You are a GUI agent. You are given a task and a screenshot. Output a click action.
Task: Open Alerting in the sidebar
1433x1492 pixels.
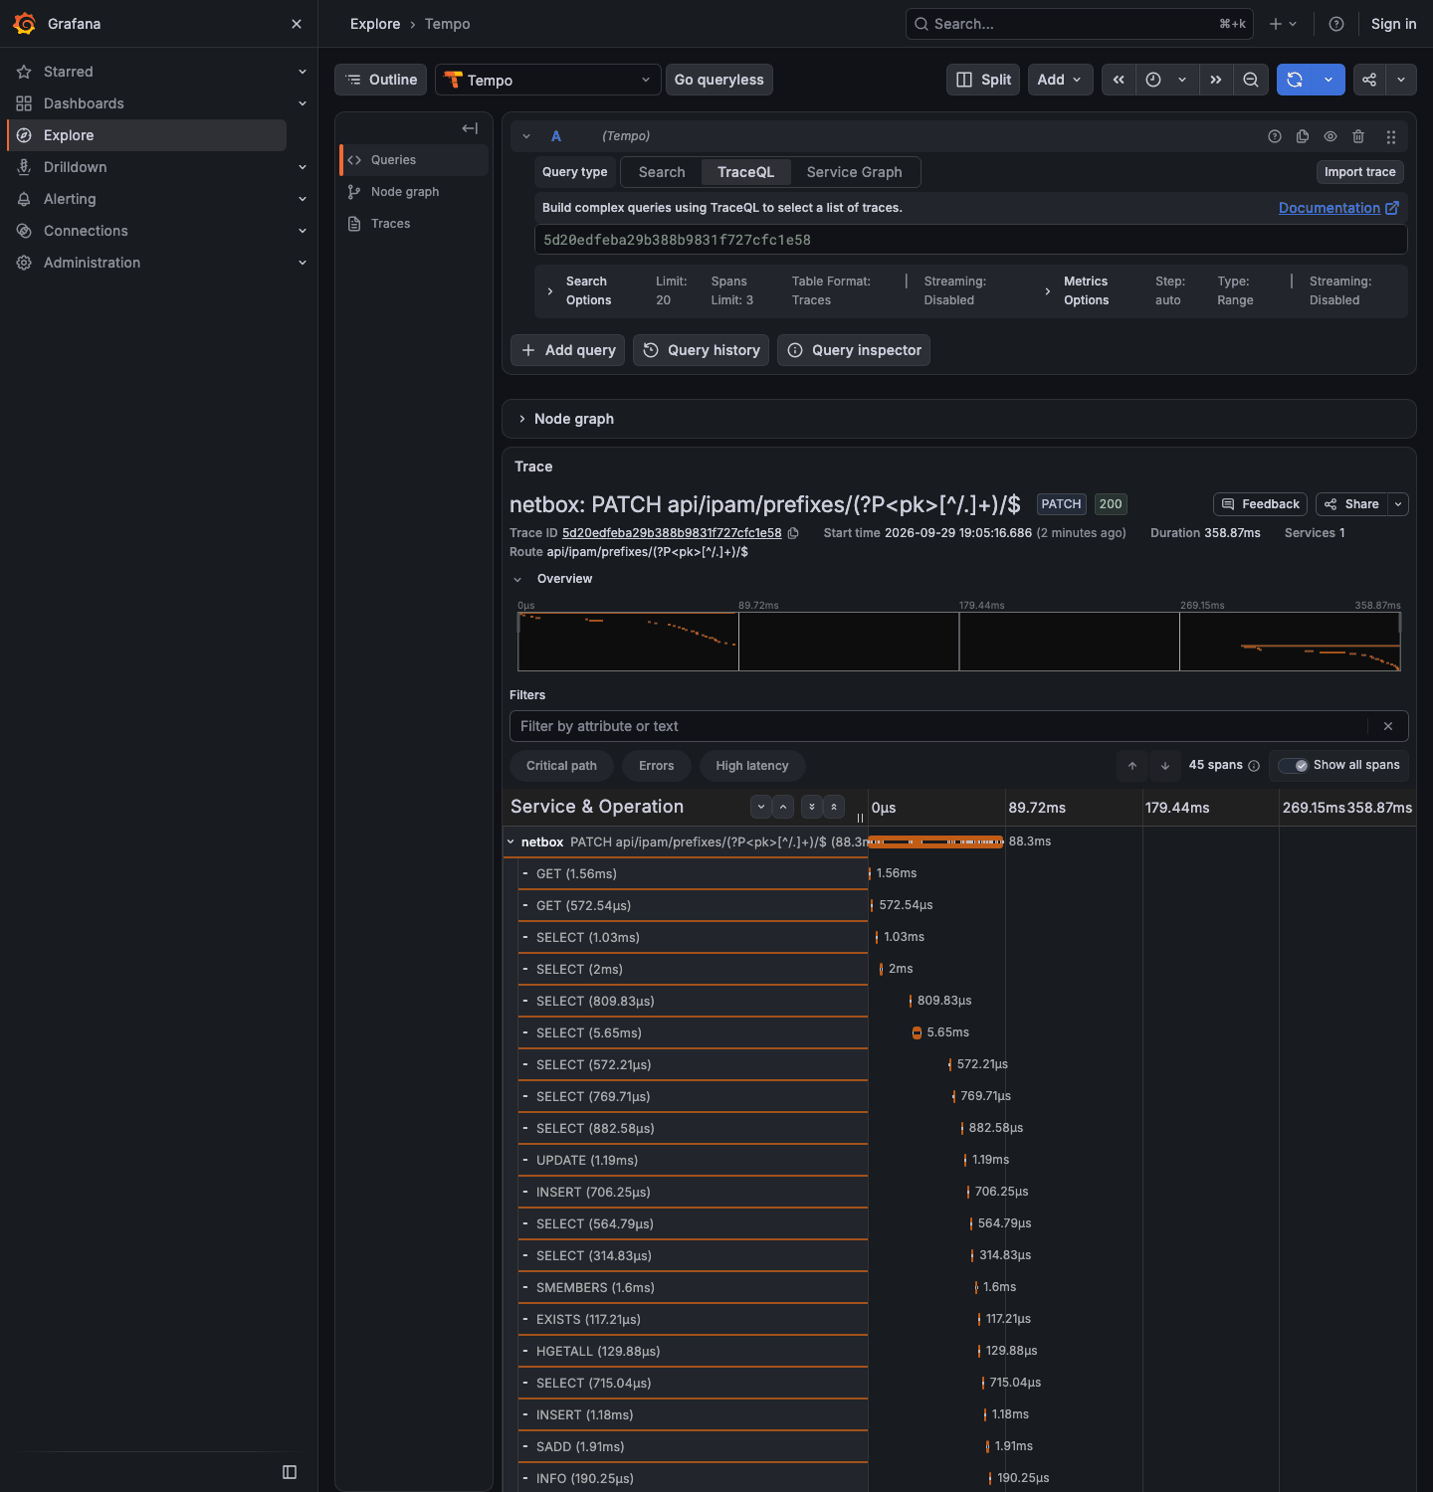[70, 199]
